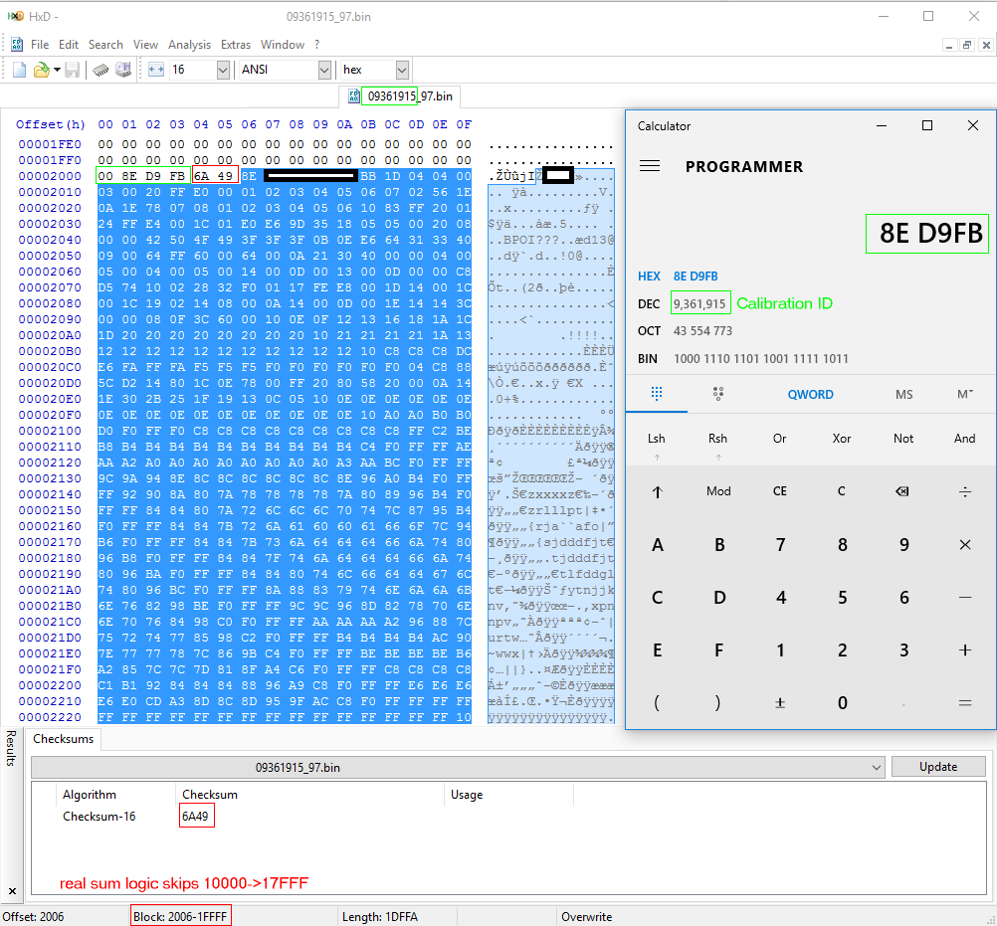Click the Update checksum button
The height and width of the screenshot is (926, 997).
pyautogui.click(x=938, y=767)
